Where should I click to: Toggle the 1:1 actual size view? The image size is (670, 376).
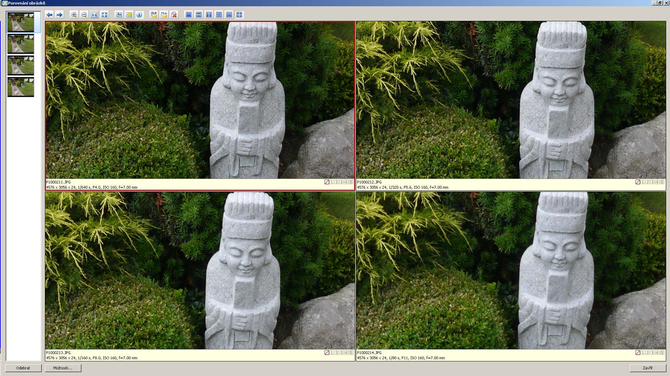coord(94,15)
